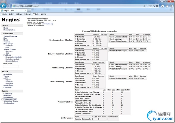Open the Scheduling Queue link
The height and width of the screenshot is (123, 175).
[11, 101]
